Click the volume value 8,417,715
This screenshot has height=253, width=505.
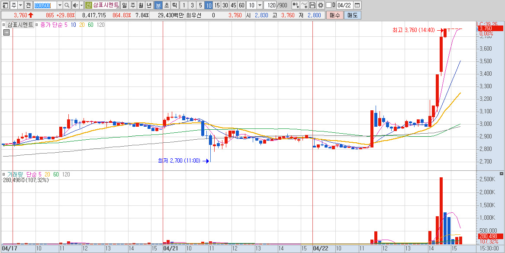click(x=94, y=16)
